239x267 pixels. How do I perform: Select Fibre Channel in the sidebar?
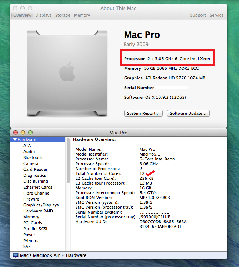click(37, 193)
